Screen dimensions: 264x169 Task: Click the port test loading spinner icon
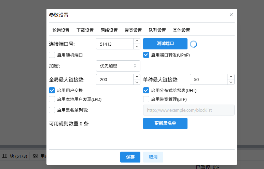(x=193, y=44)
